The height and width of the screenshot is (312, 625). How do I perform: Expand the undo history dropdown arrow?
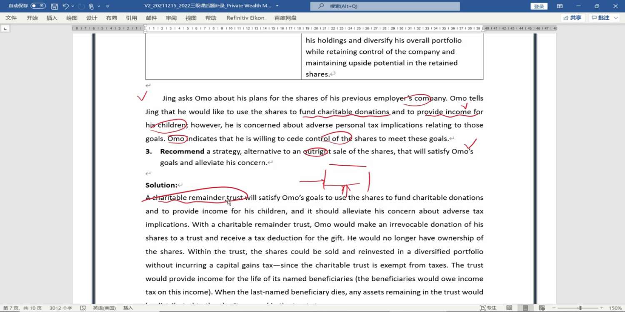[73, 6]
